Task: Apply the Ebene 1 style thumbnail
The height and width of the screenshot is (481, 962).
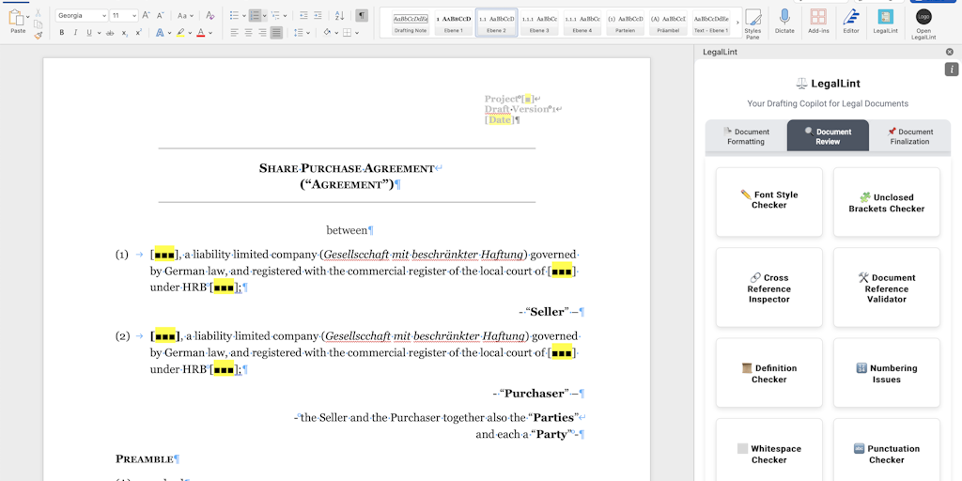Action: [x=455, y=22]
